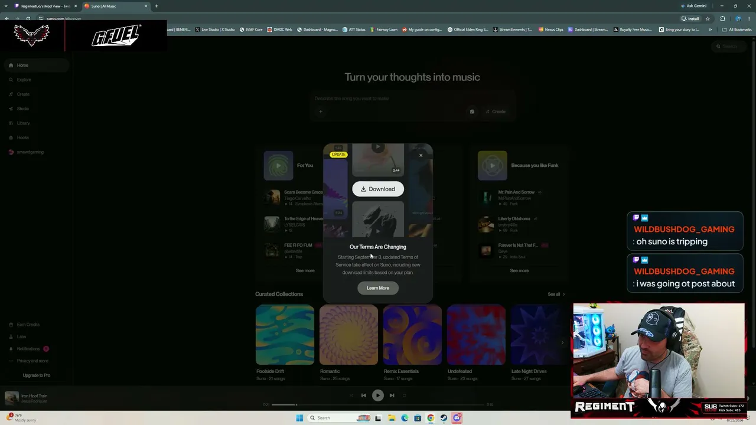This screenshot has width=756, height=425.
Task: Click the For You play thumbnail
Action: (x=278, y=166)
